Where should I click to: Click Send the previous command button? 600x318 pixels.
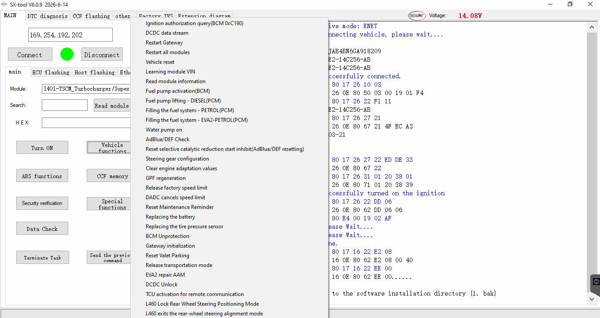tap(109, 258)
